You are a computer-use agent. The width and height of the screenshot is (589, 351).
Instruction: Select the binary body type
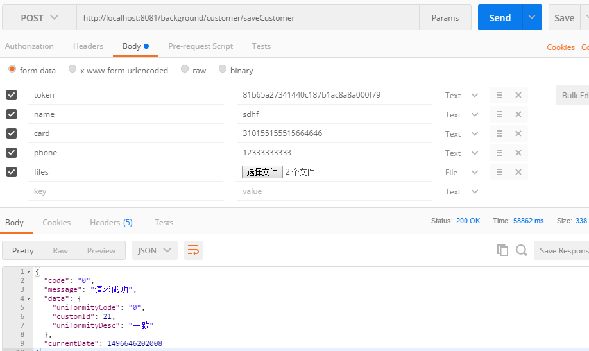tap(223, 69)
